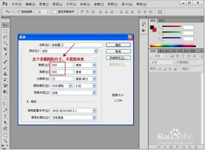
Task: Open the 预设 preset dropdown
Action: pyautogui.click(x=69, y=51)
